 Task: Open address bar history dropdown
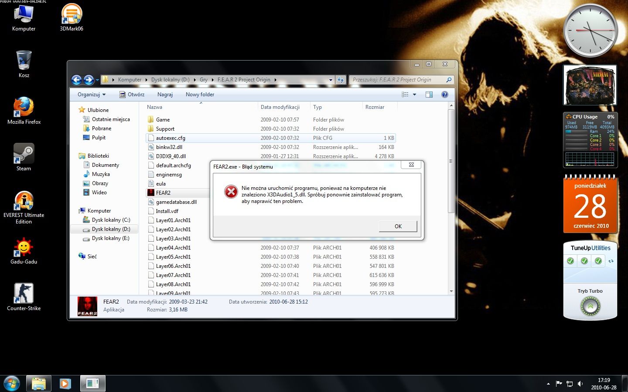331,80
